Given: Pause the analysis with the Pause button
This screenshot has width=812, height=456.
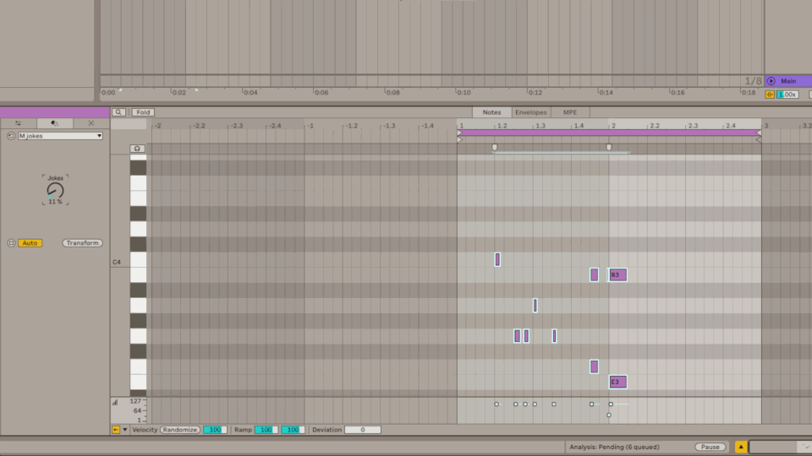Looking at the screenshot, I should (x=710, y=447).
